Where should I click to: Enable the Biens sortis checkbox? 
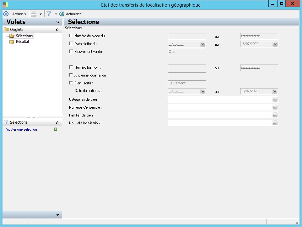pos(71,83)
